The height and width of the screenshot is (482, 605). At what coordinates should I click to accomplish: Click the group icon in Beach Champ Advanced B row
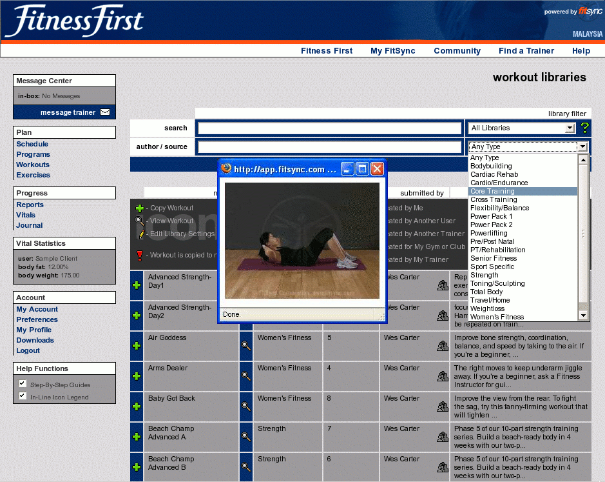tap(443, 467)
